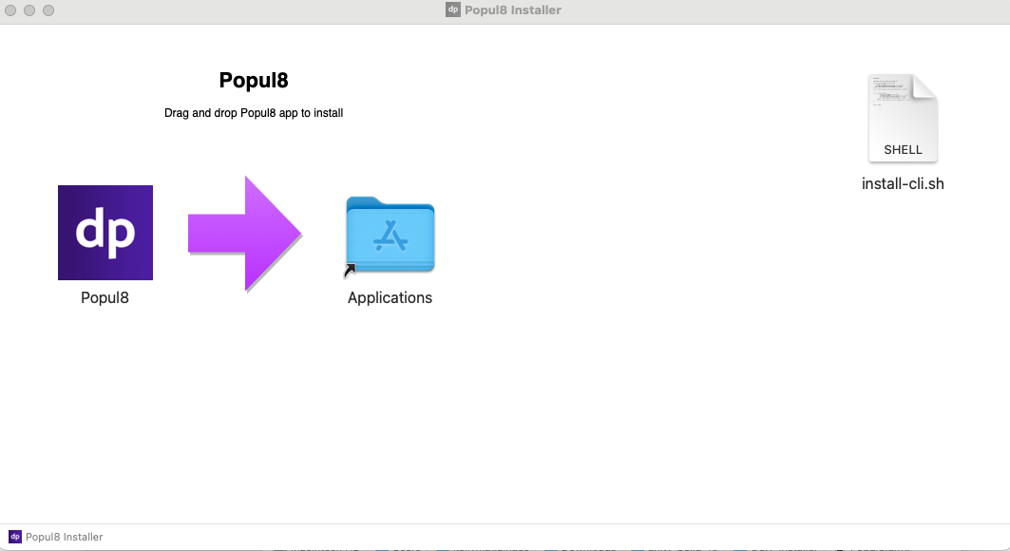Minimize the Popul8 Installer window
The height and width of the screenshot is (551, 1010).
click(x=29, y=10)
